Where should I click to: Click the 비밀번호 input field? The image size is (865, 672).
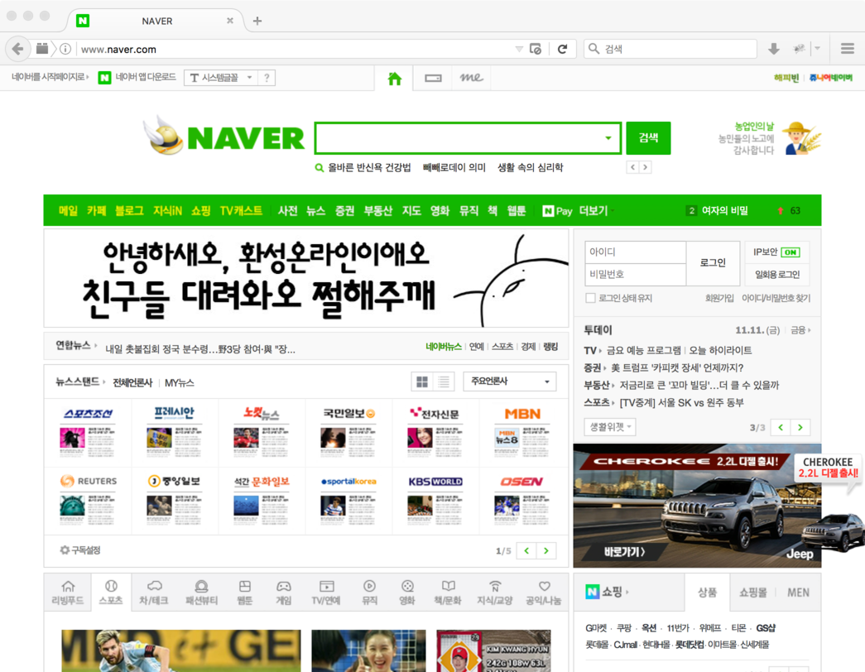[635, 274]
